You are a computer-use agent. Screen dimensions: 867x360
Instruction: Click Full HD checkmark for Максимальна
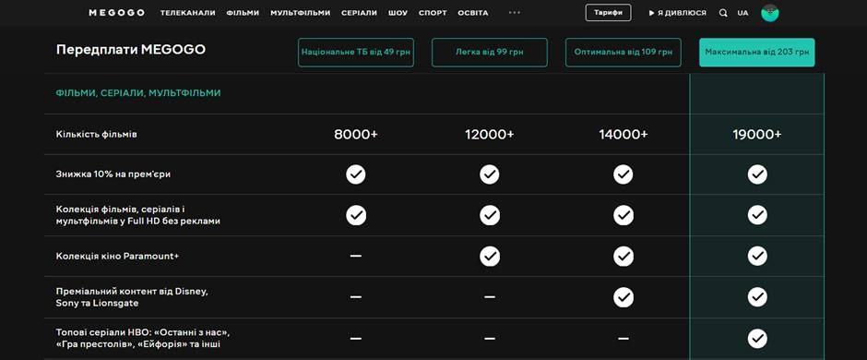pyautogui.click(x=757, y=215)
